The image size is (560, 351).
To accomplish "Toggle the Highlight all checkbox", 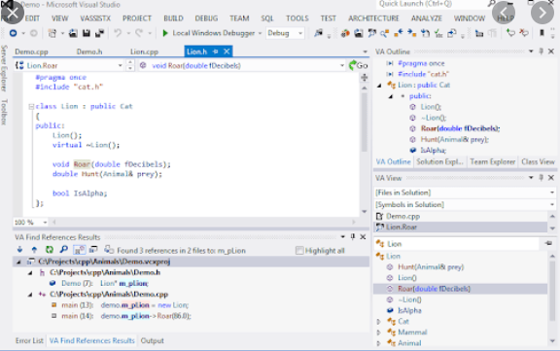I will click(299, 250).
